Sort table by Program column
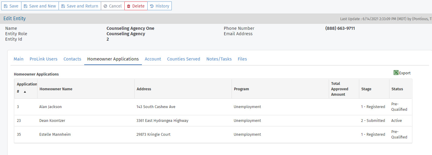Screen dimensions: 432x155 tap(241, 89)
